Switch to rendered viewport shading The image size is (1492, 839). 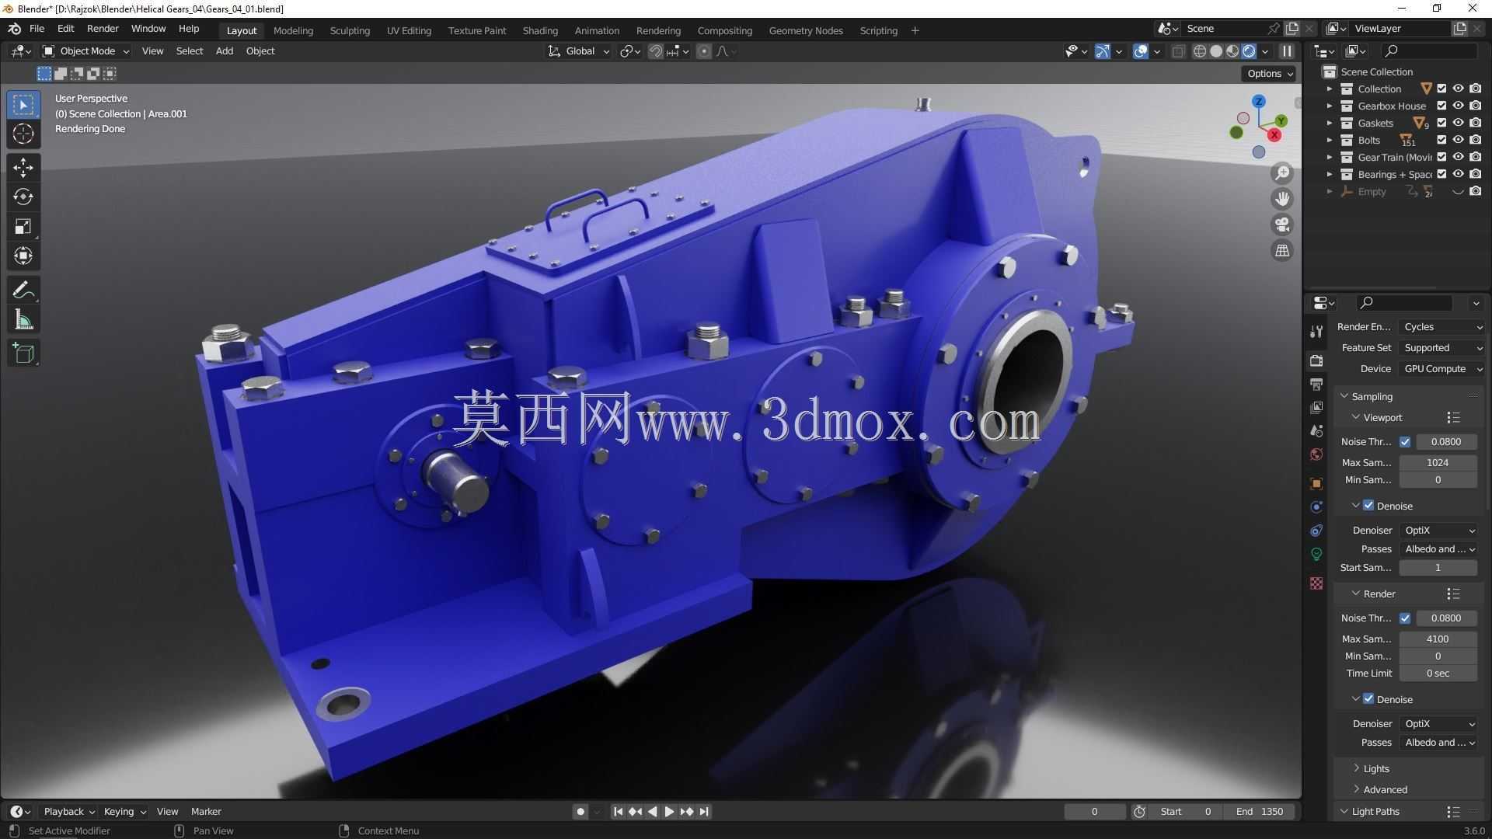1249,51
